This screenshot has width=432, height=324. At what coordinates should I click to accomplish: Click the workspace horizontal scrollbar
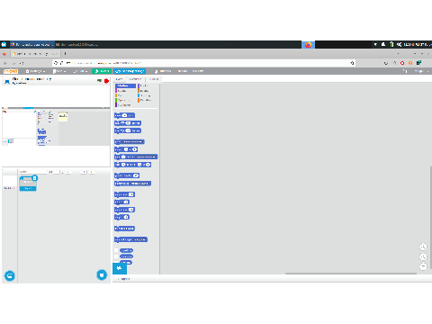pos(350,274)
